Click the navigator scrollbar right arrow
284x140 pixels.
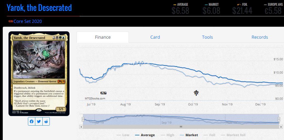pos(281,127)
